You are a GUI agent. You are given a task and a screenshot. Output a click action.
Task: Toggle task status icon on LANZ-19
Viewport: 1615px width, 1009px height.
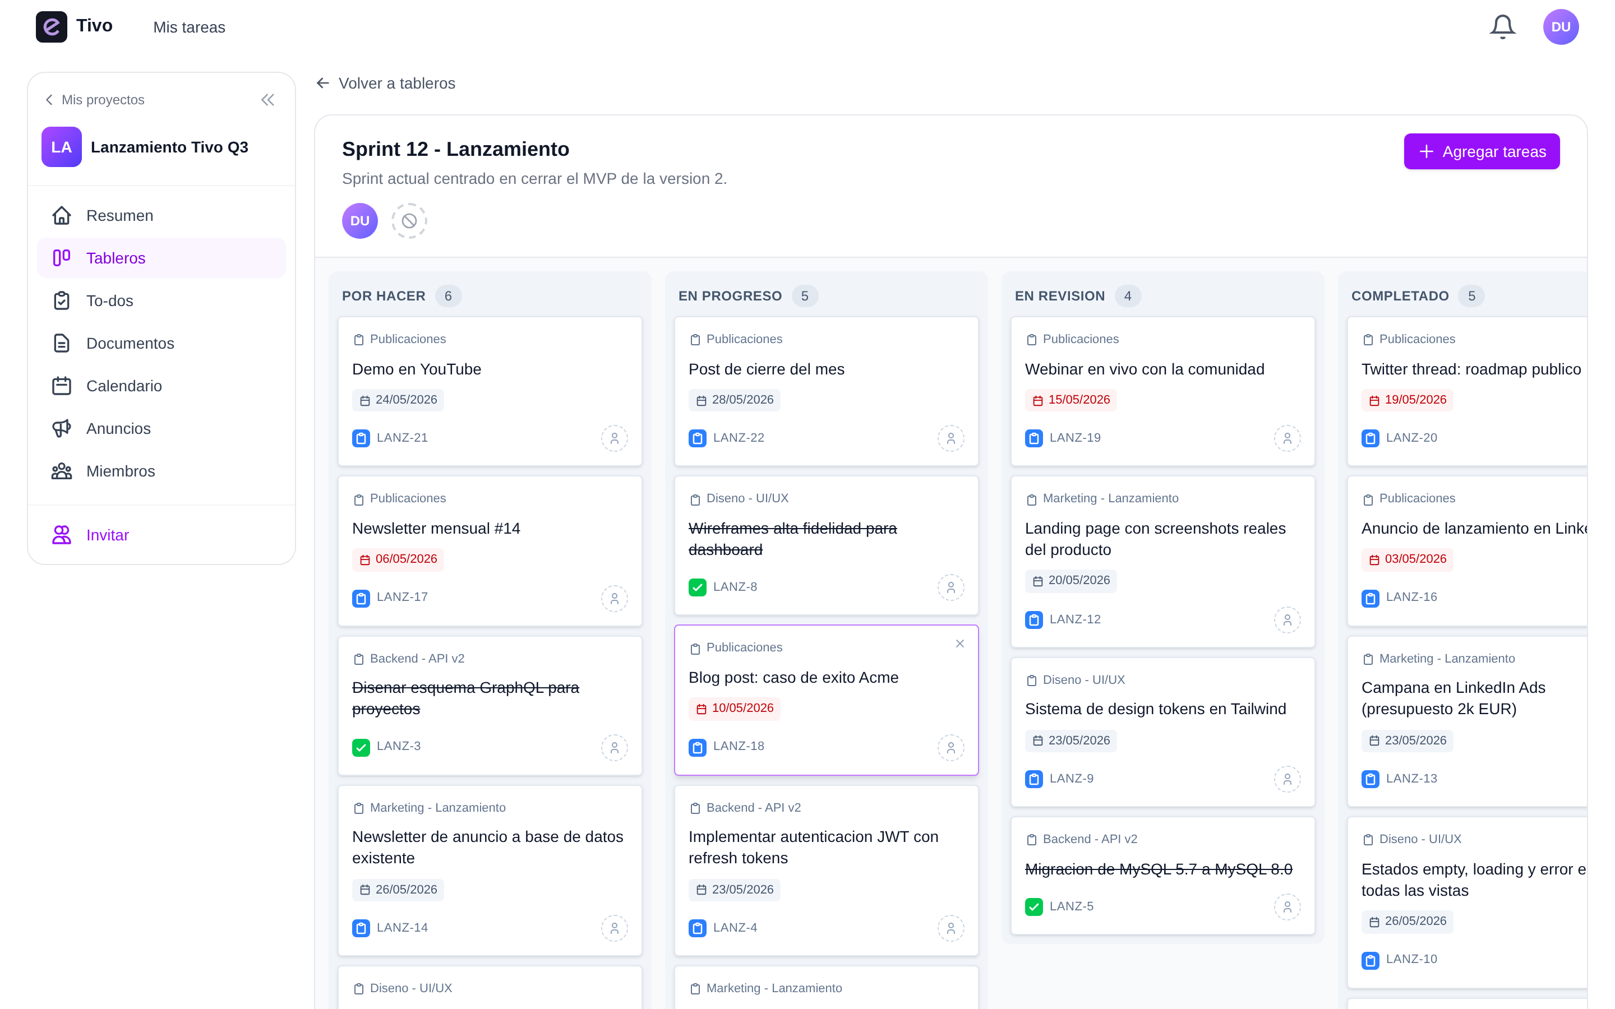pyautogui.click(x=1033, y=438)
